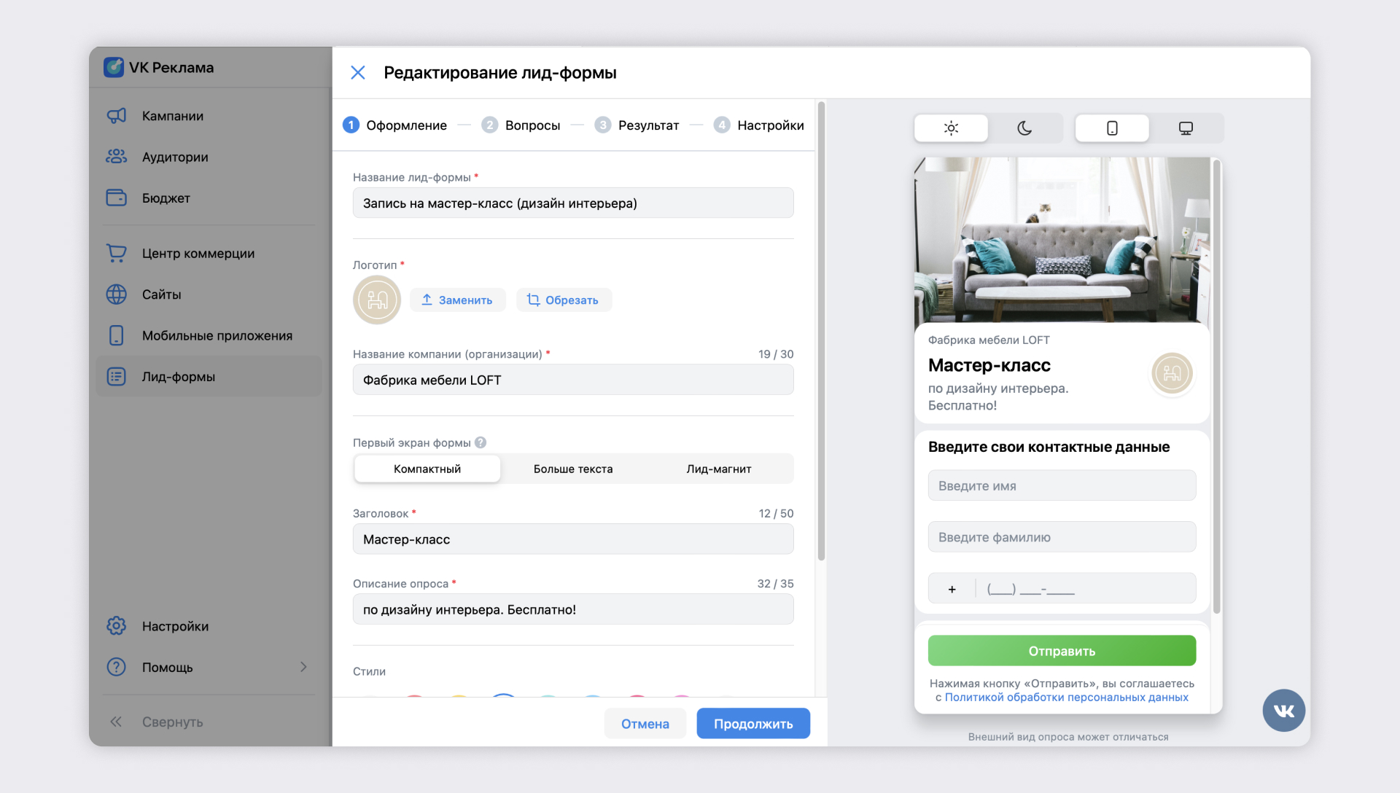Screen dimensions: 1400x793
Task: Open phone country code plus selector in preview
Action: pos(952,589)
